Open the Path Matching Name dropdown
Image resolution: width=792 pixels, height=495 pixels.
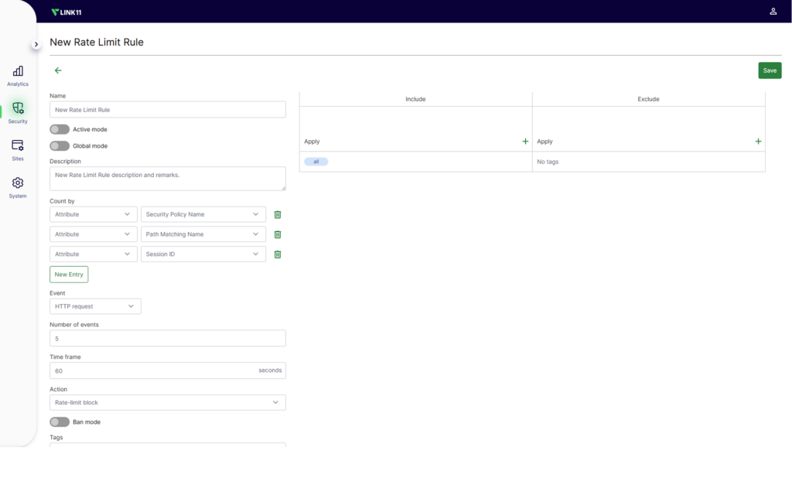(203, 234)
